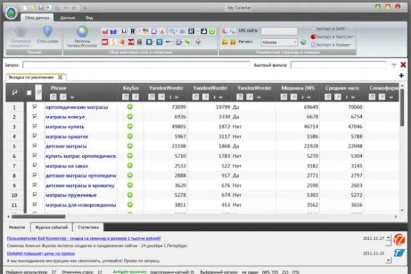Expand Экспорт в MainLink menu

[333, 37]
